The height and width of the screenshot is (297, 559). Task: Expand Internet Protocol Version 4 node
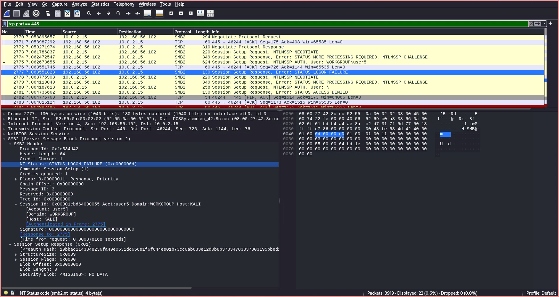(4, 124)
